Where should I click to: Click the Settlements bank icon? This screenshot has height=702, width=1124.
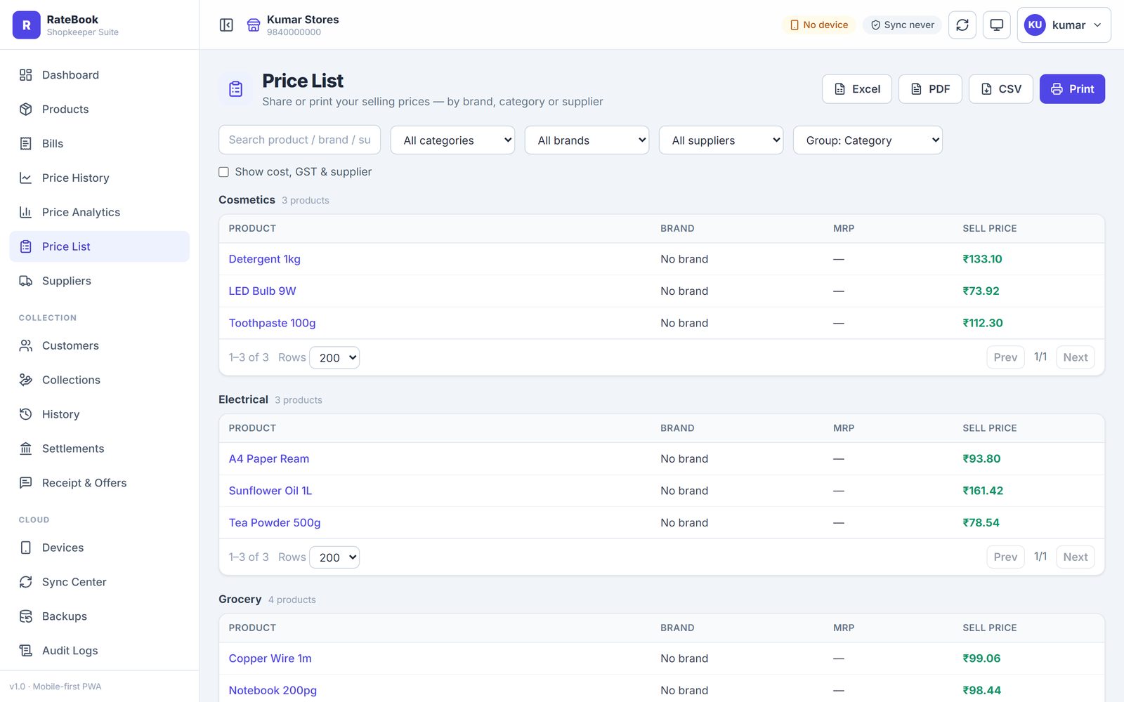(x=26, y=449)
